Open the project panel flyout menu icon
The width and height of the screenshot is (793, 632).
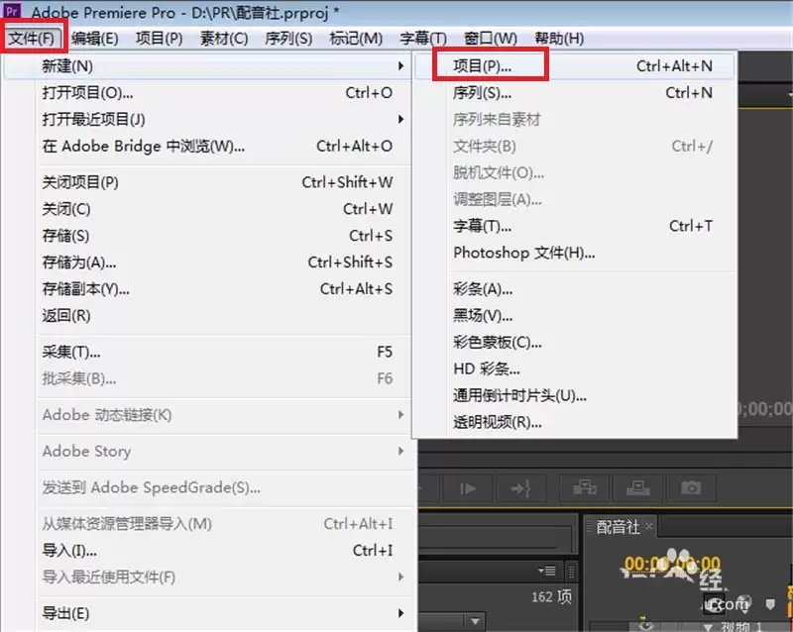point(547,571)
